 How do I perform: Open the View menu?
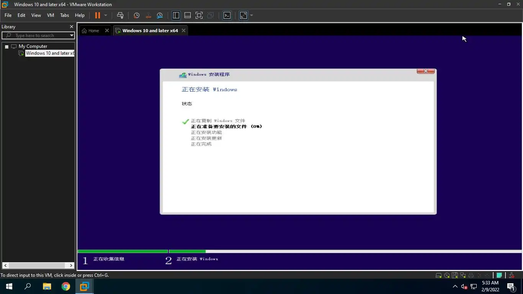coord(36,15)
